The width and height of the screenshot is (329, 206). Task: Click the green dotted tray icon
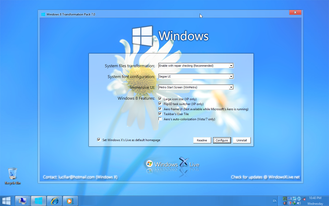pyautogui.click(x=285, y=199)
